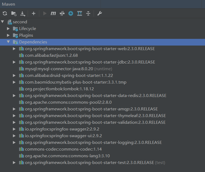Select spring-boot-starter-logging row text
The height and width of the screenshot is (172, 205).
click(93, 143)
